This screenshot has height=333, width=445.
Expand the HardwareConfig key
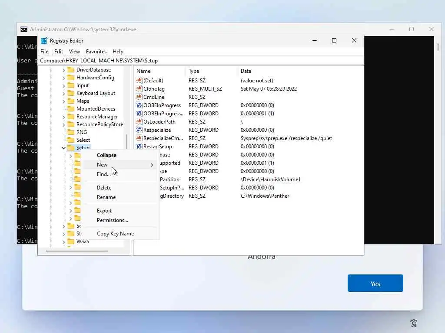pyautogui.click(x=63, y=78)
